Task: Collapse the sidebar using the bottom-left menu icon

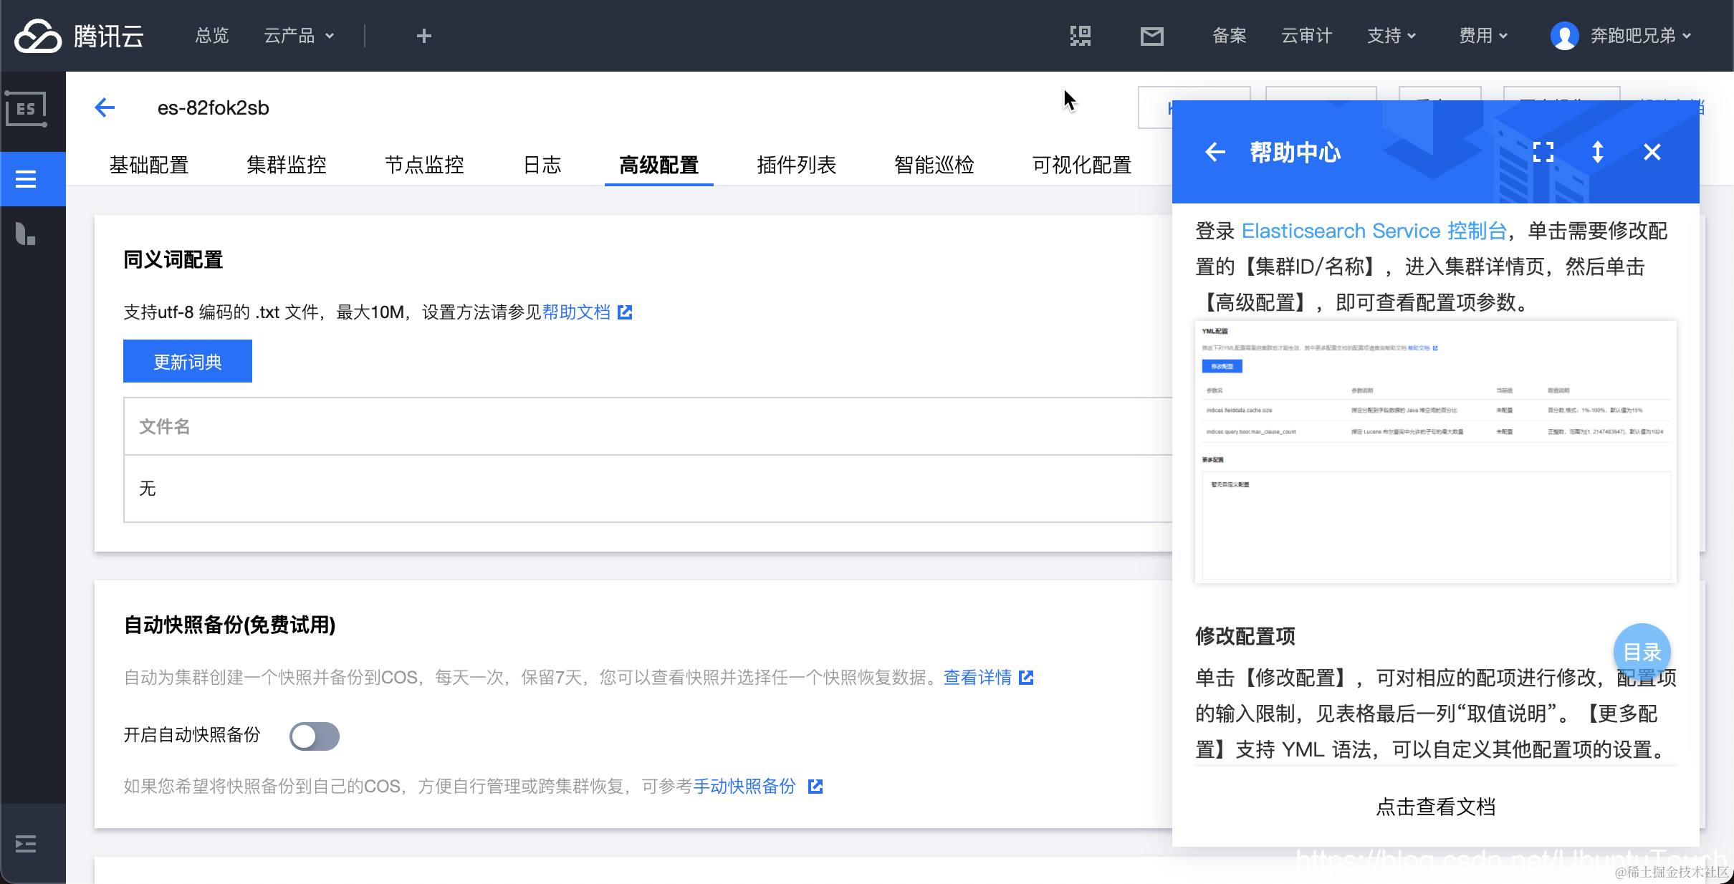Action: 26,844
